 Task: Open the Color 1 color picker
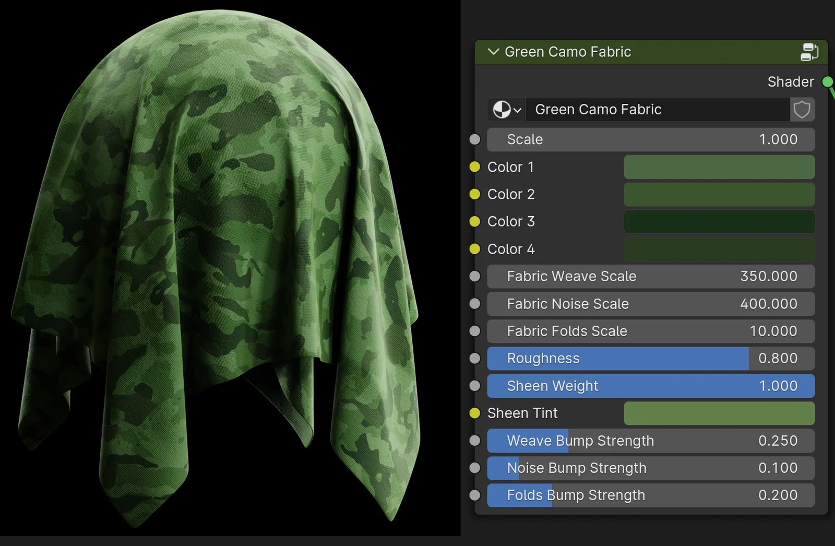[719, 167]
